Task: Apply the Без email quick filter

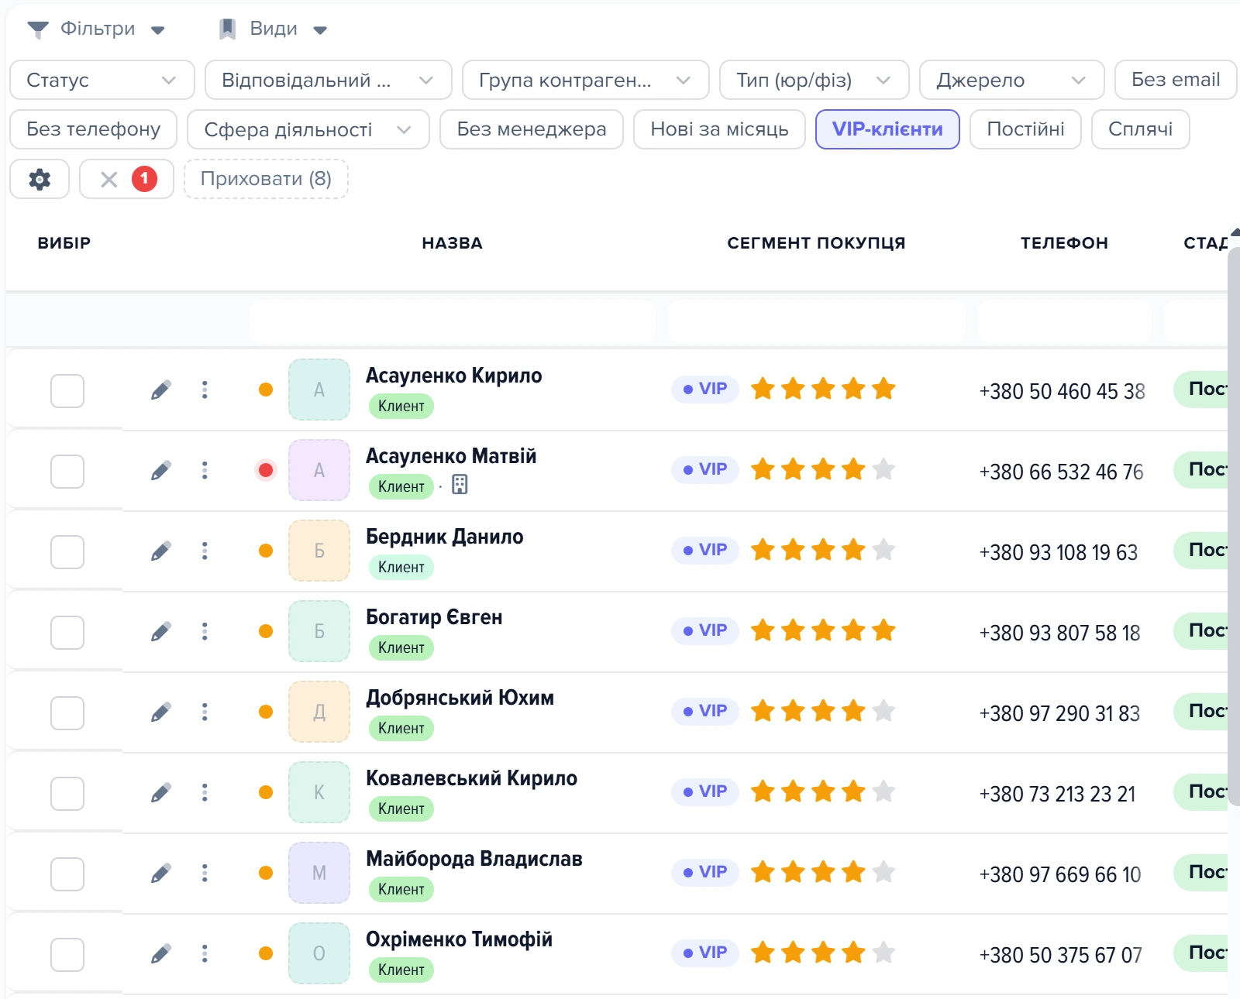Action: (x=1176, y=80)
